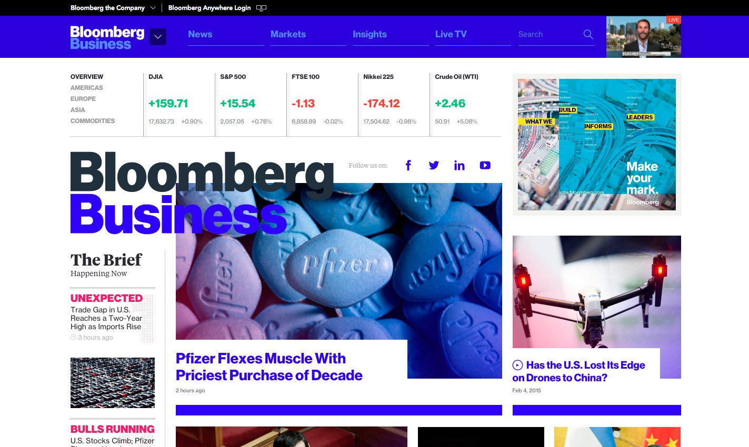Open Pfizer Flexes Muscle headline link
The height and width of the screenshot is (447, 749).
pyautogui.click(x=269, y=367)
